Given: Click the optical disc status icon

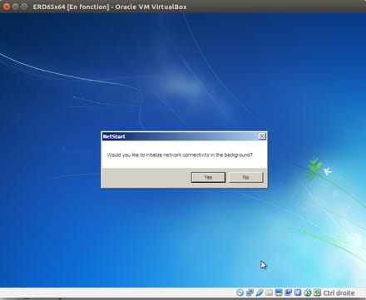Looking at the screenshot, I should tap(240, 293).
